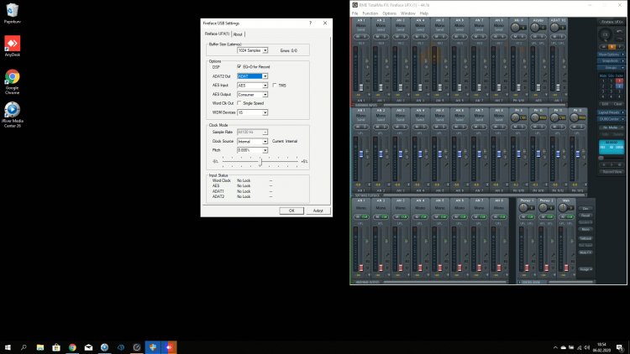Image resolution: width=630 pixels, height=354 pixels.
Task: Click the pitch slider handle
Action: pos(260,161)
